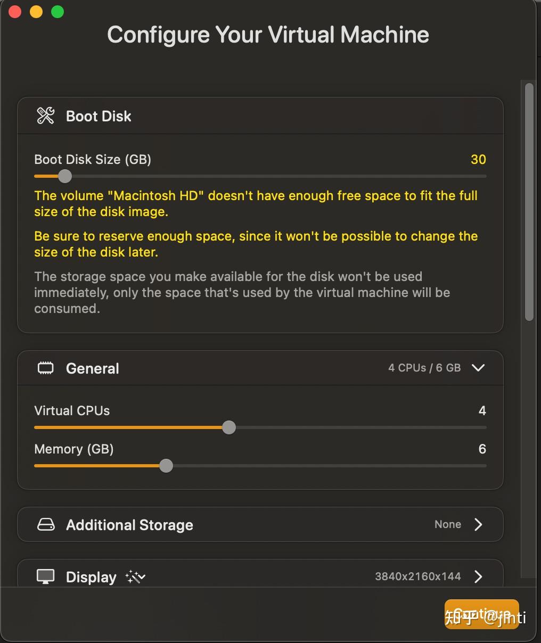541x643 pixels.
Task: Click the Virtual CPUs slider knob
Action: [x=229, y=427]
